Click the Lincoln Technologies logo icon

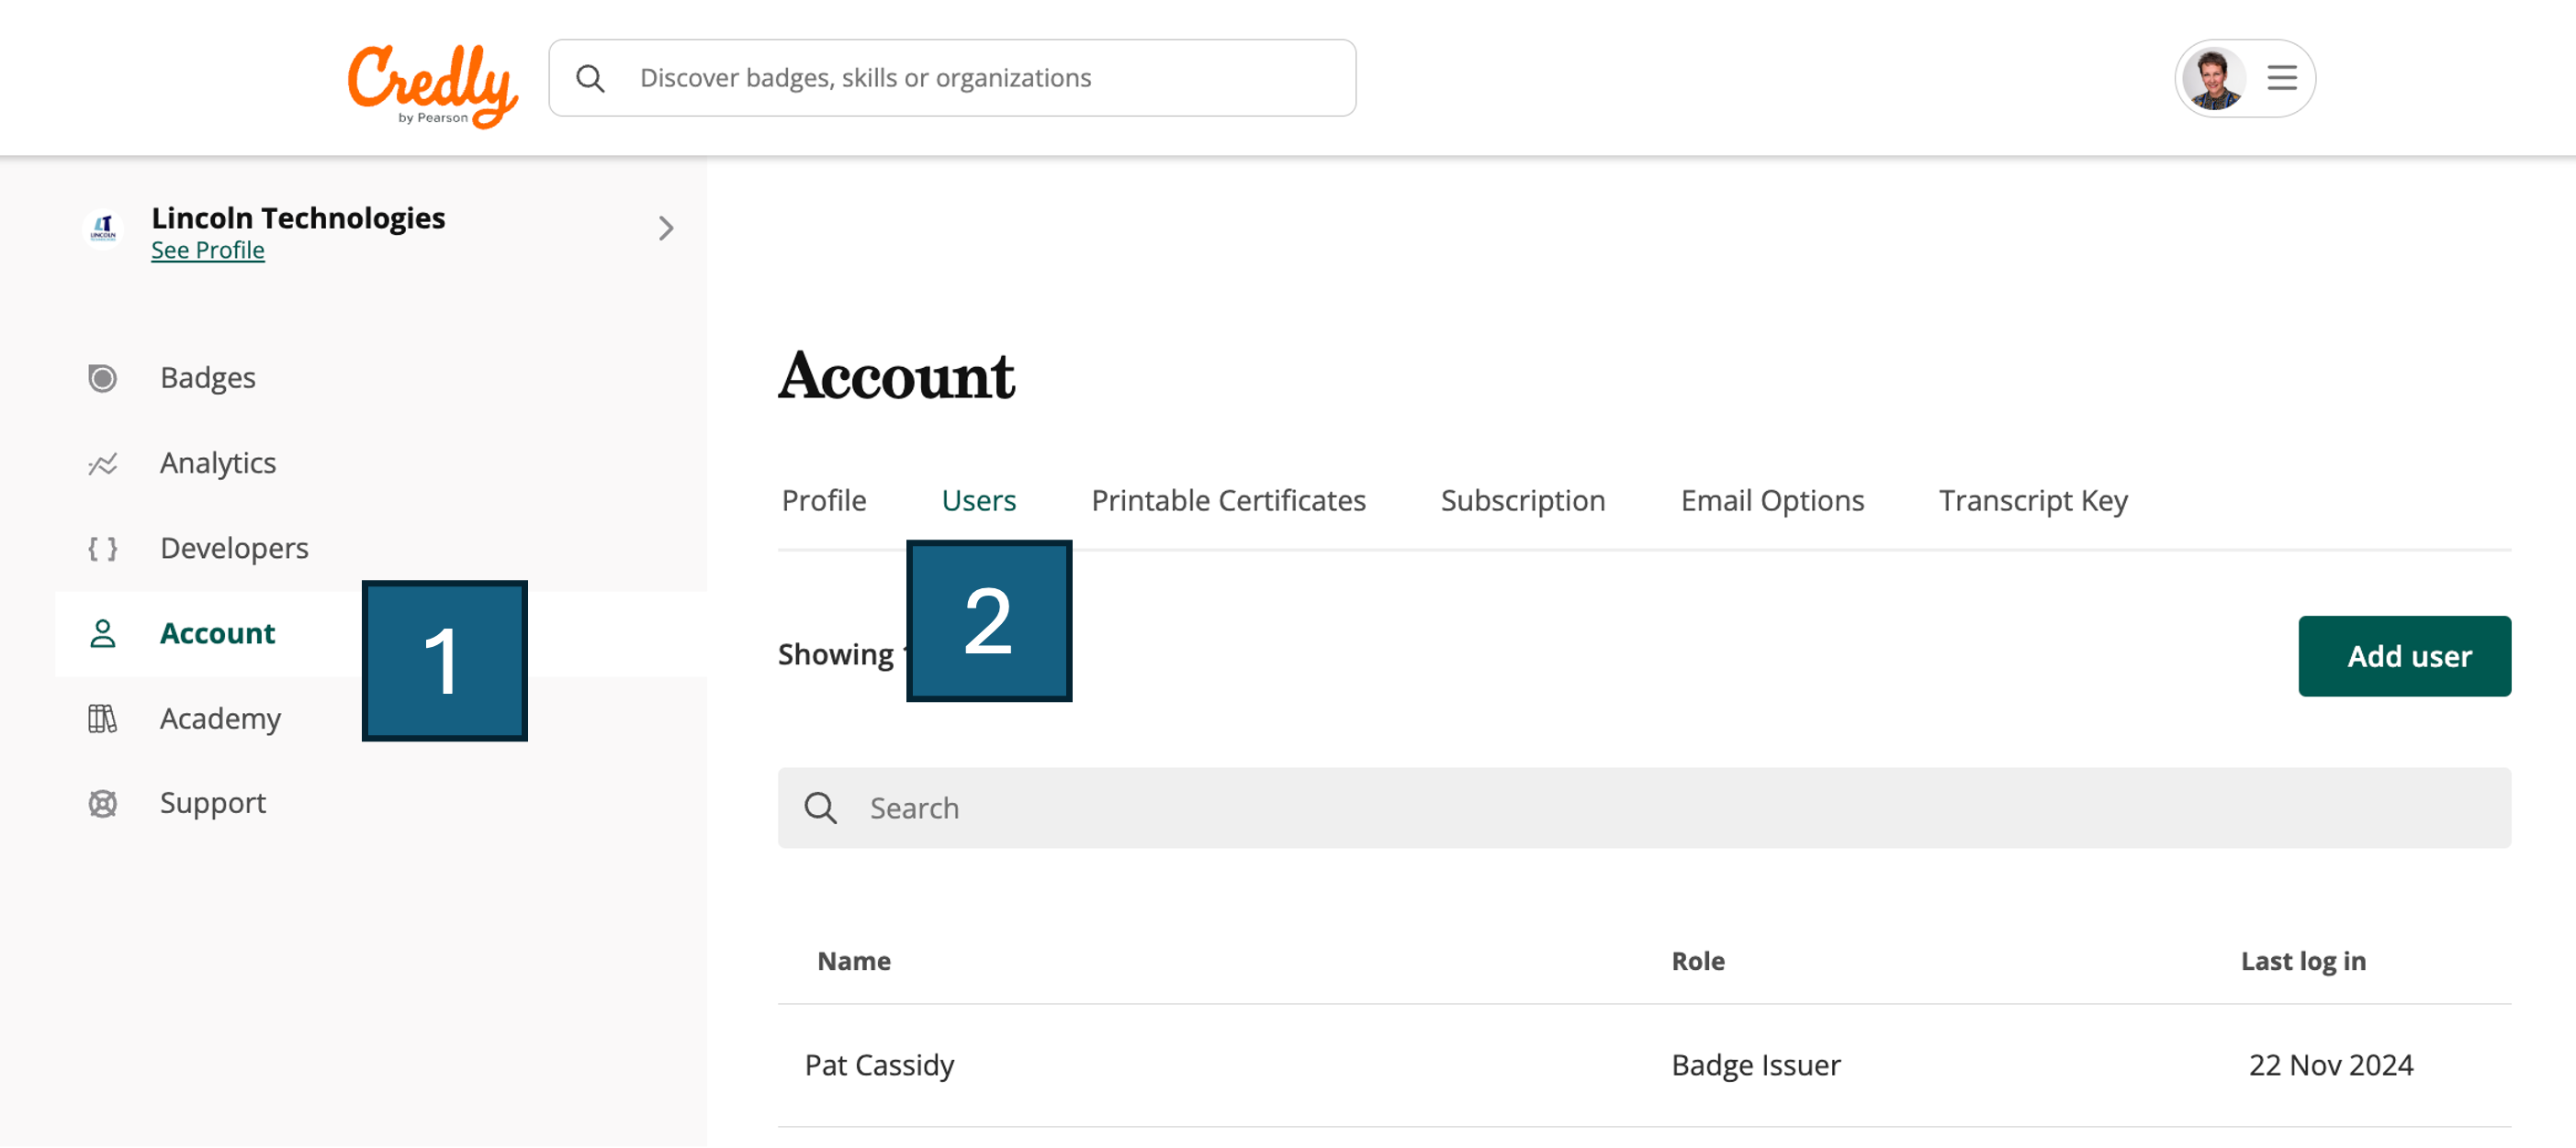pyautogui.click(x=103, y=228)
